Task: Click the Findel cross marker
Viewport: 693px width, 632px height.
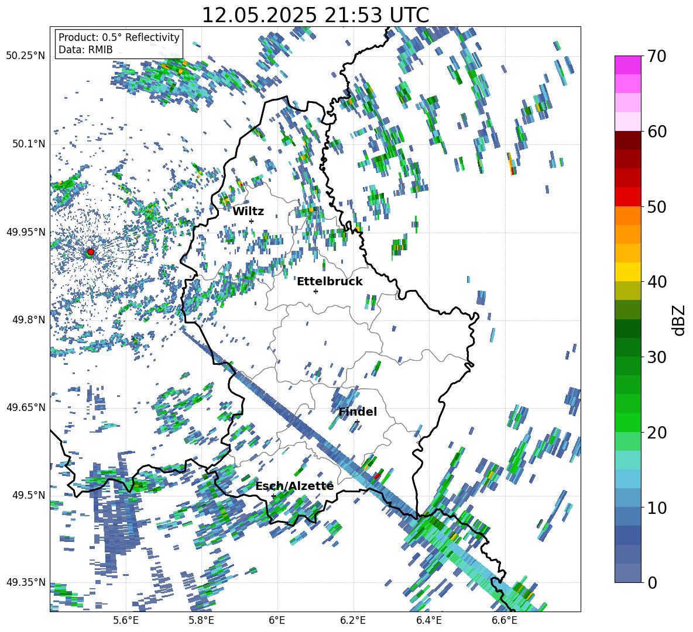Action: [357, 422]
